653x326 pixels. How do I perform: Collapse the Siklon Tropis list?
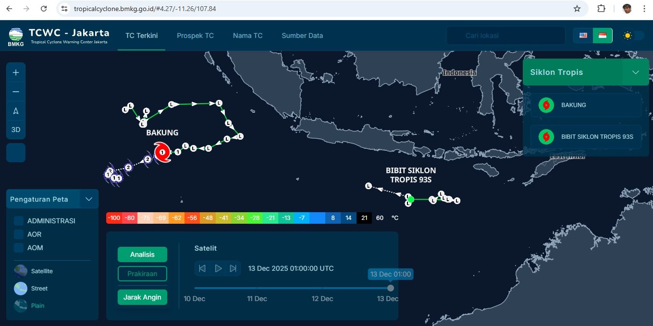pos(635,72)
